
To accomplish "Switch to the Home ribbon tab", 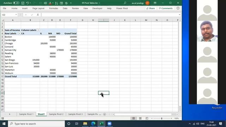I will click(x=14, y=8).
